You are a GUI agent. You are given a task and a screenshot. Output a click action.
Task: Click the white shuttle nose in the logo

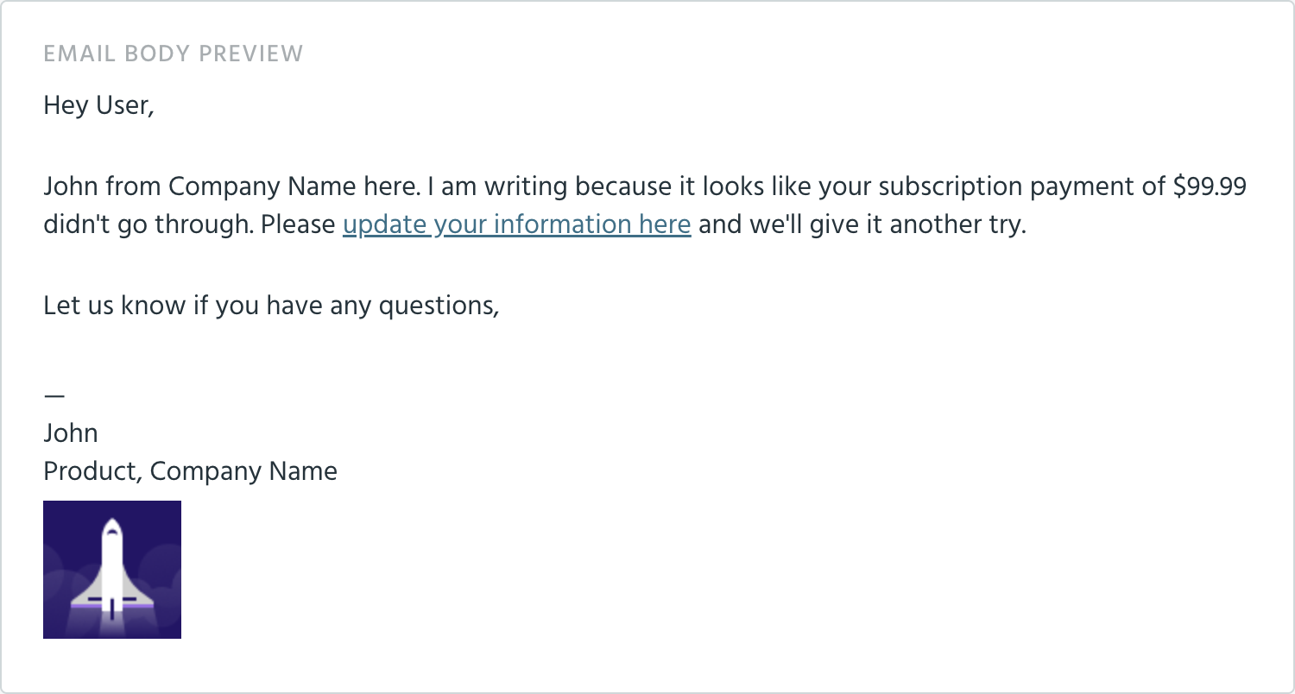[x=111, y=527]
